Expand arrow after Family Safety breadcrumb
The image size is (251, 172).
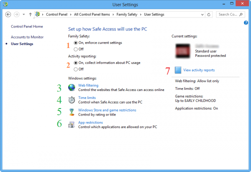141,15
